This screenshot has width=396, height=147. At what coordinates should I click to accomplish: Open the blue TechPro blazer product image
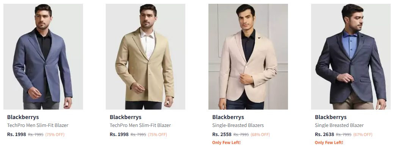(x=43, y=57)
